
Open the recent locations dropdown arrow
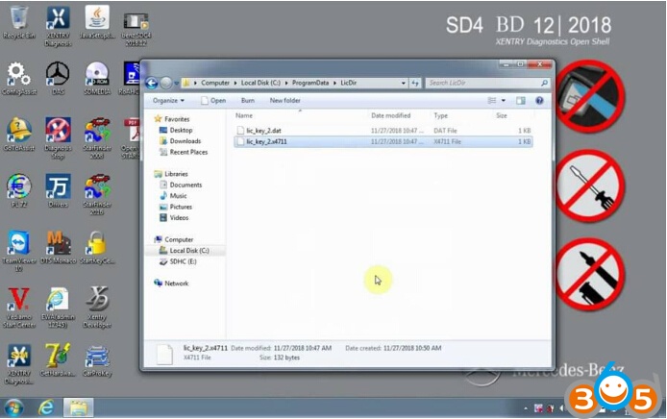(x=177, y=84)
